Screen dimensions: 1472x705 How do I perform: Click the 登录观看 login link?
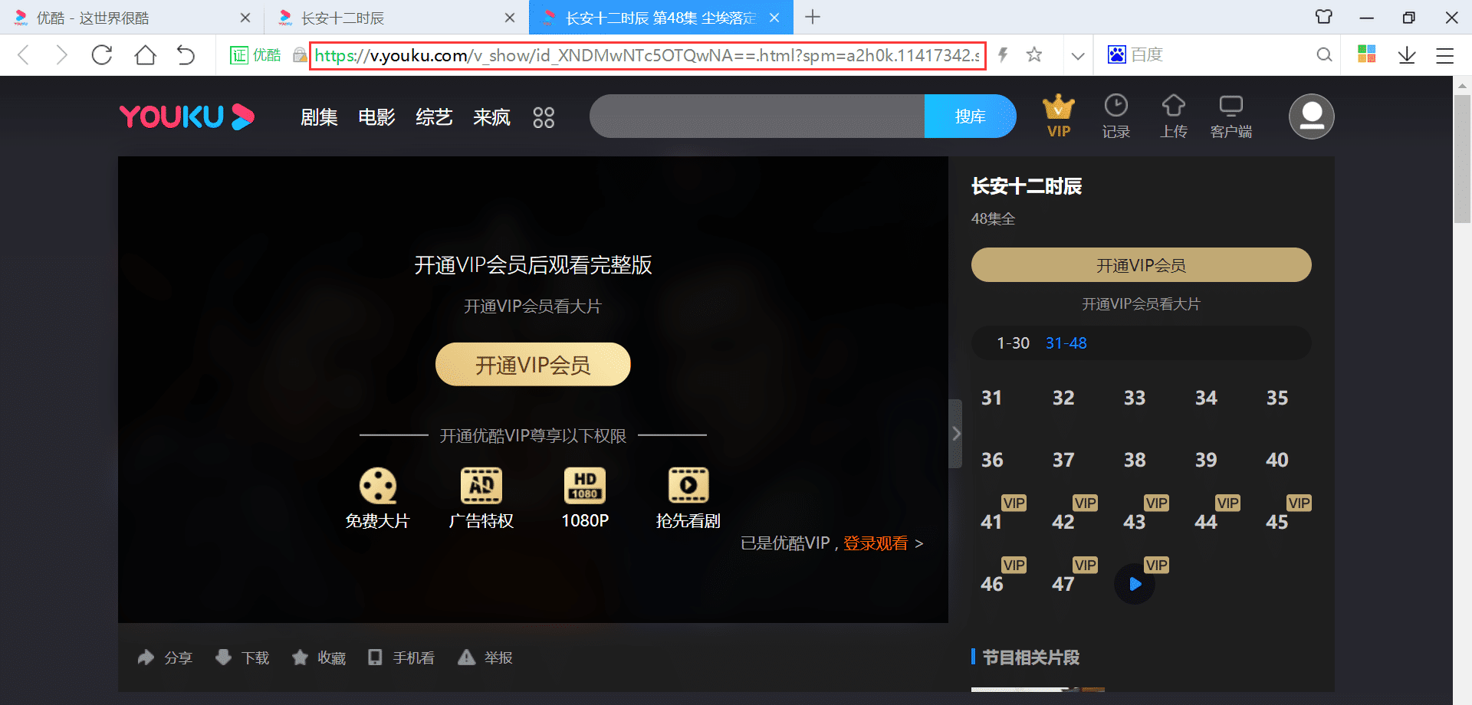(x=876, y=543)
